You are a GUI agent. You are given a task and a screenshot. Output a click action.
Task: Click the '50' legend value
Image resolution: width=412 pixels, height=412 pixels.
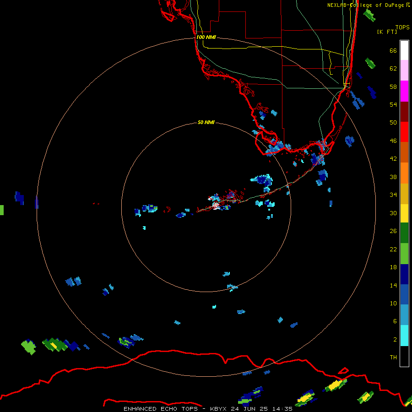click(x=393, y=123)
